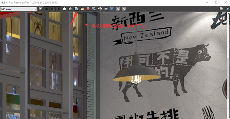Click the New Zealand banner in the render

click(145, 36)
